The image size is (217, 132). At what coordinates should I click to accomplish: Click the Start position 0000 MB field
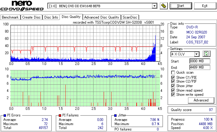pyautogui.click(x=200, y=61)
